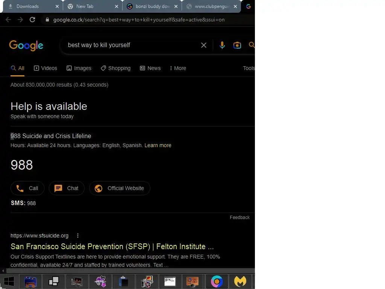View site information via lock icon
Screen dimensions: 385x289
(47, 20)
